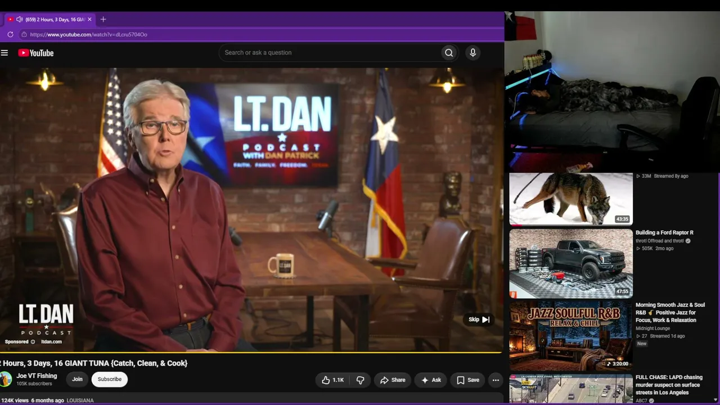Click the video title '16 GIANT TUNA'
Image resolution: width=720 pixels, height=405 pixels.
pos(93,363)
